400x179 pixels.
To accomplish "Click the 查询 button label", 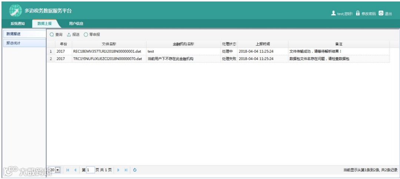I will 59,34.
